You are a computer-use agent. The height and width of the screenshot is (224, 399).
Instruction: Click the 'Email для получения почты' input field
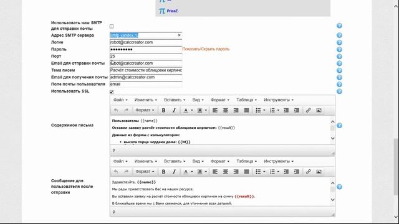point(146,77)
